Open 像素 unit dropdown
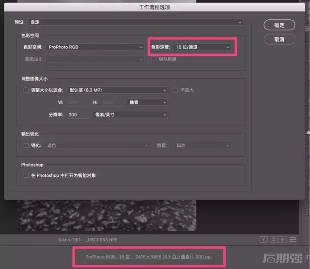This screenshot has width=310, height=269. tap(147, 102)
